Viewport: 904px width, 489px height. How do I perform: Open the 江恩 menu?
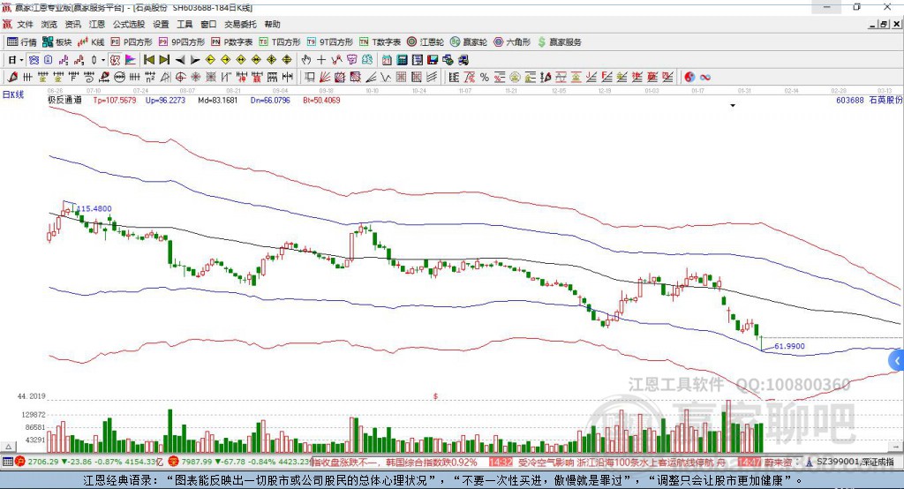click(x=96, y=24)
